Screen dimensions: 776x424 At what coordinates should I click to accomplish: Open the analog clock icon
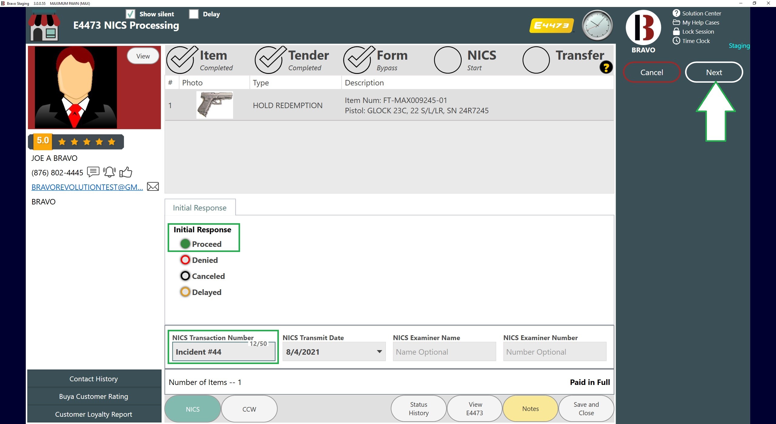coord(597,26)
